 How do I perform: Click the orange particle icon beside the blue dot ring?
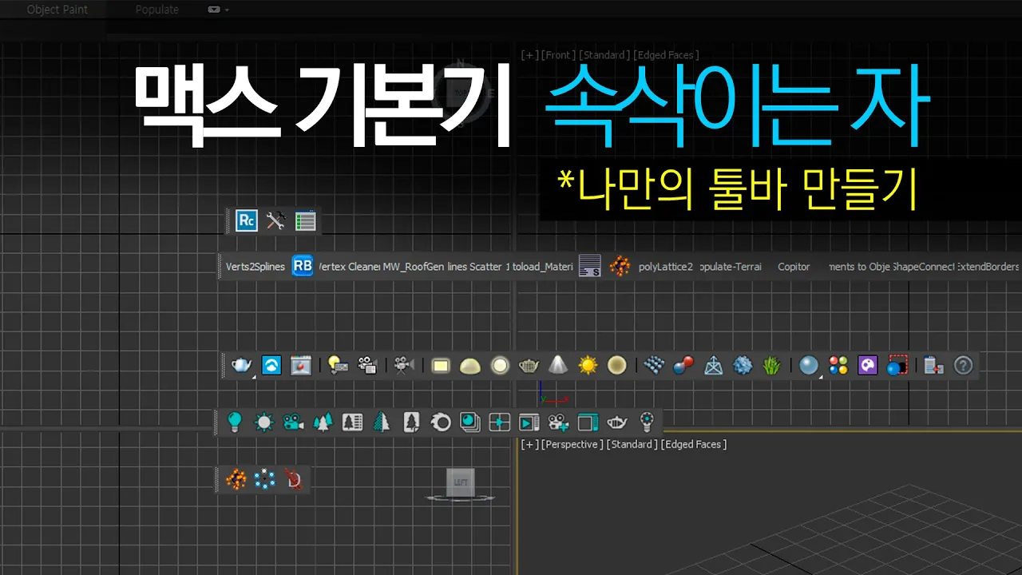[x=236, y=479]
